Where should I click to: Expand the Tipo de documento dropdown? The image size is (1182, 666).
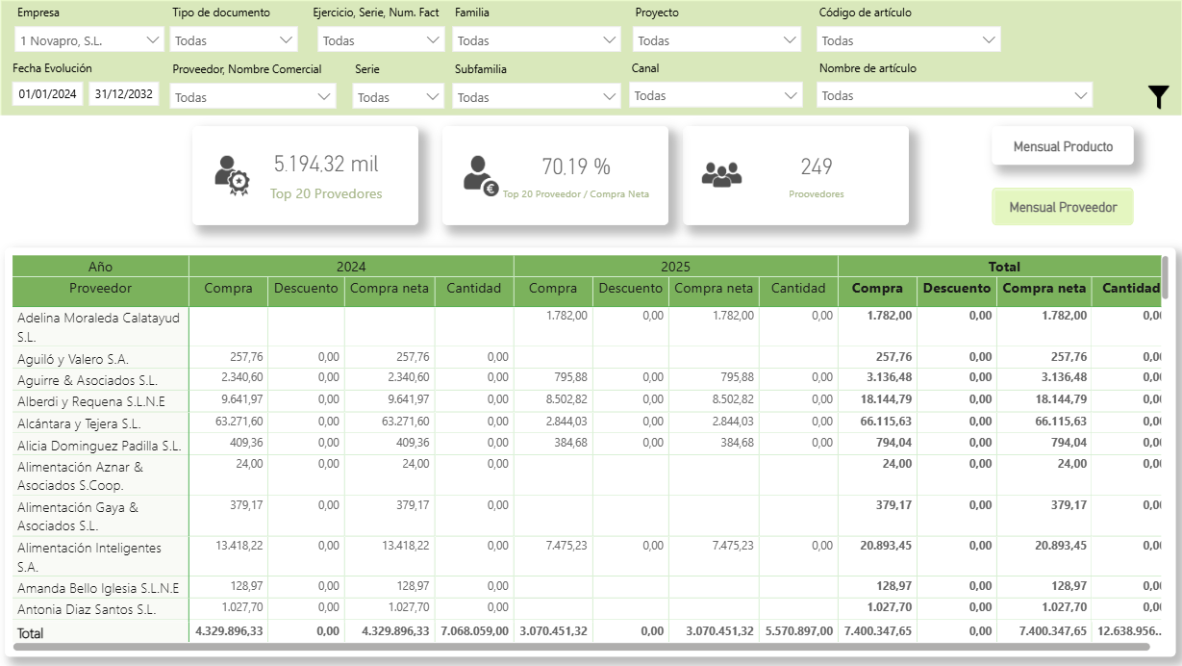point(234,40)
